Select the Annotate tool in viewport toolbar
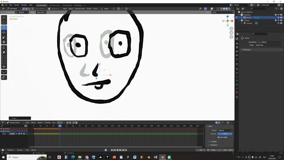The width and height of the screenshot is (284, 160). coord(4,78)
